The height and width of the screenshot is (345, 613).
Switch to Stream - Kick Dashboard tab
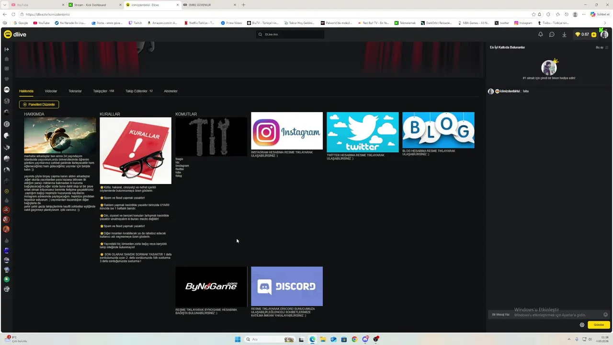click(x=94, y=5)
